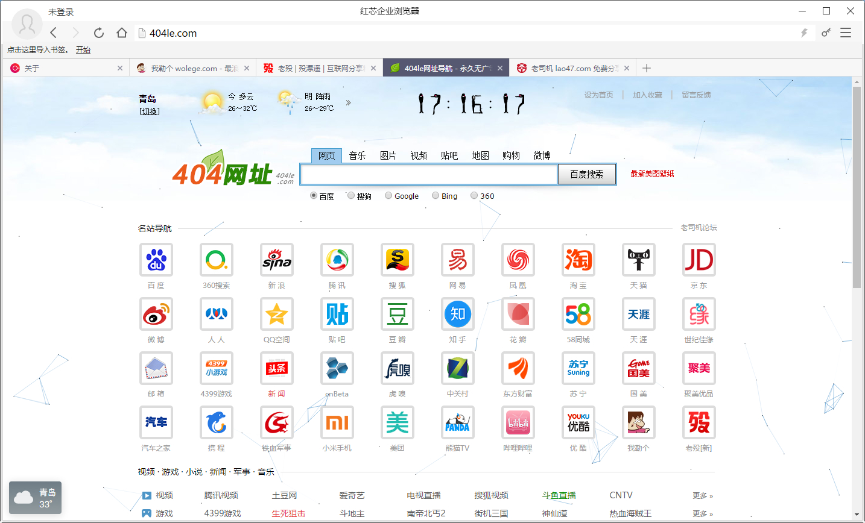Switch to 老司机 lao47.com tab
Screen dimensions: 865x523
tap(572, 68)
